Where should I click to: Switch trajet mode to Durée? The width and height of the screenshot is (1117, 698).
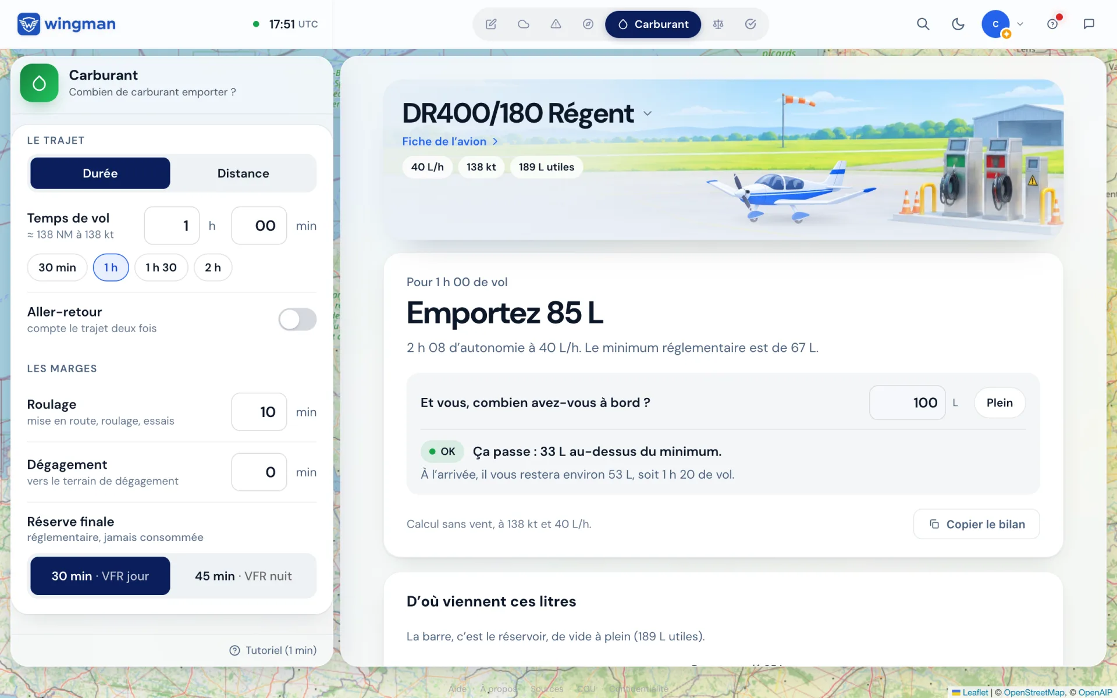coord(100,173)
